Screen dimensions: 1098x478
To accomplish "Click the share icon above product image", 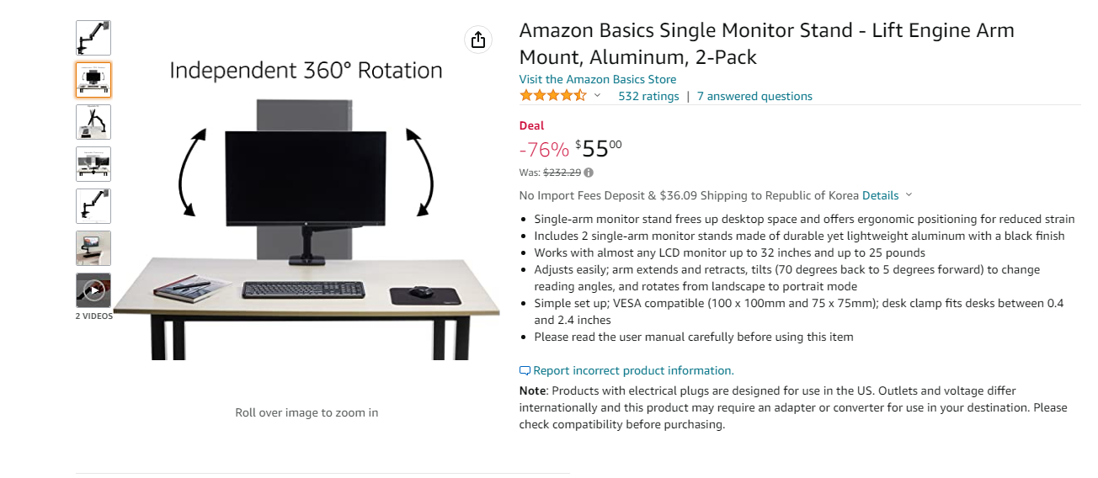I will point(478,40).
